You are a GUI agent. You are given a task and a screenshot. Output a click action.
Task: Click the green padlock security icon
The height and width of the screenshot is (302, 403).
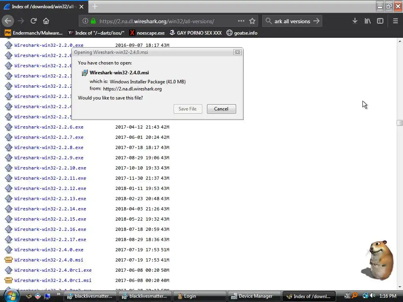[x=93, y=21]
